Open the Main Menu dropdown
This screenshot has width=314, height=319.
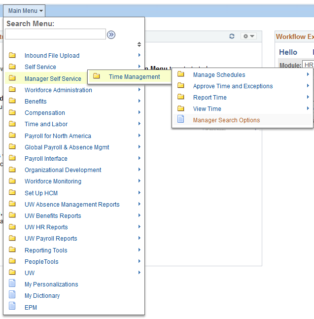coord(25,10)
